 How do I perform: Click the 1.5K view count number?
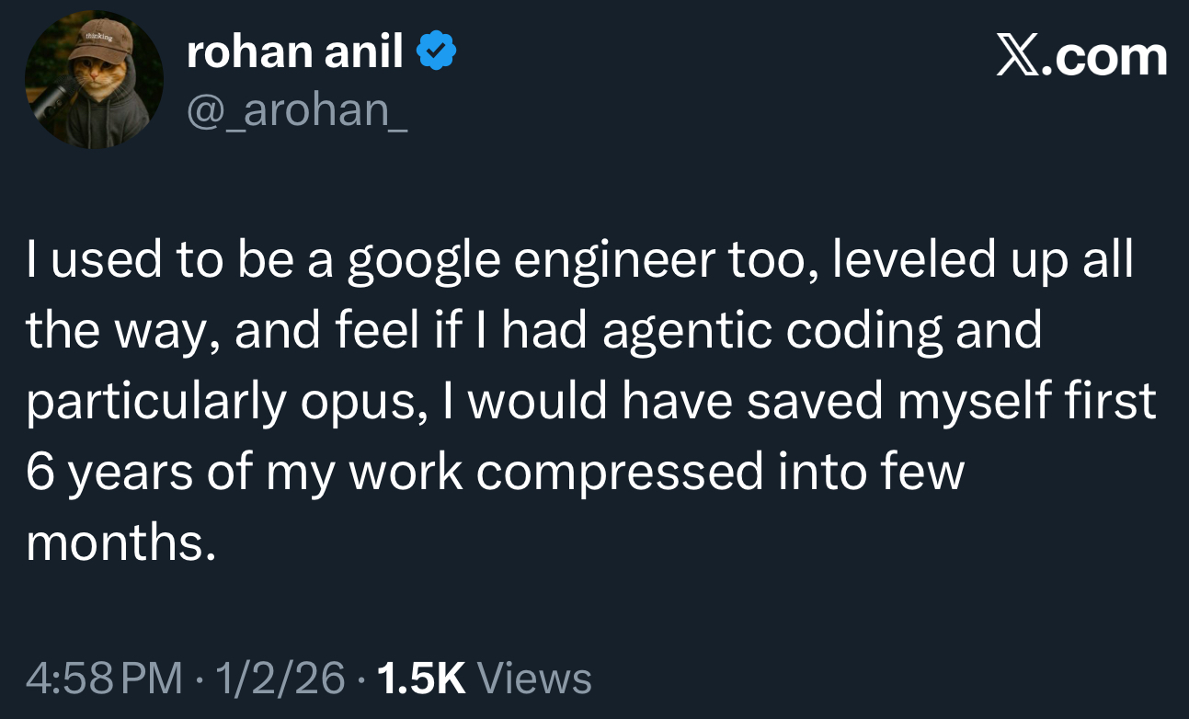(x=421, y=679)
